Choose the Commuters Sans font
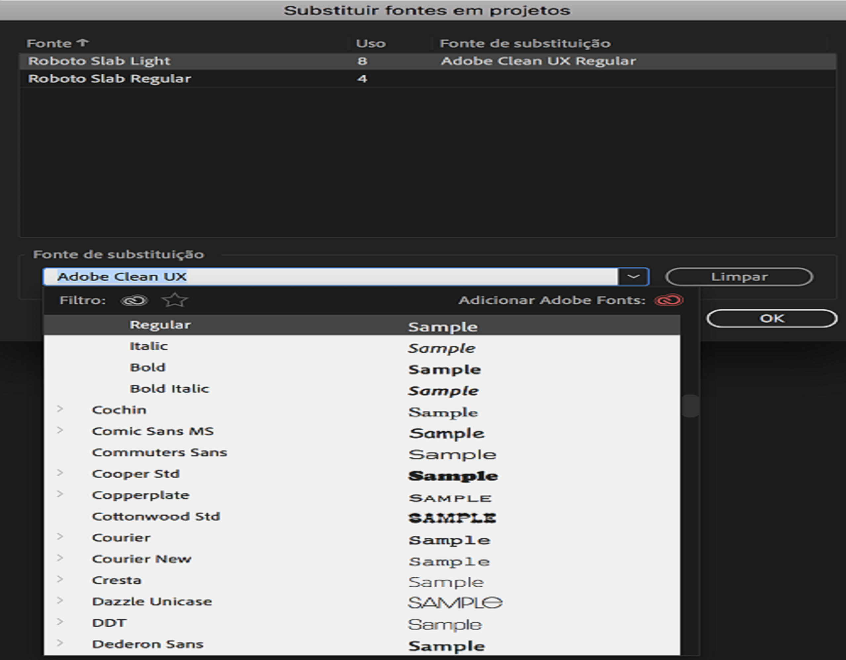The width and height of the screenshot is (846, 660). (x=159, y=453)
